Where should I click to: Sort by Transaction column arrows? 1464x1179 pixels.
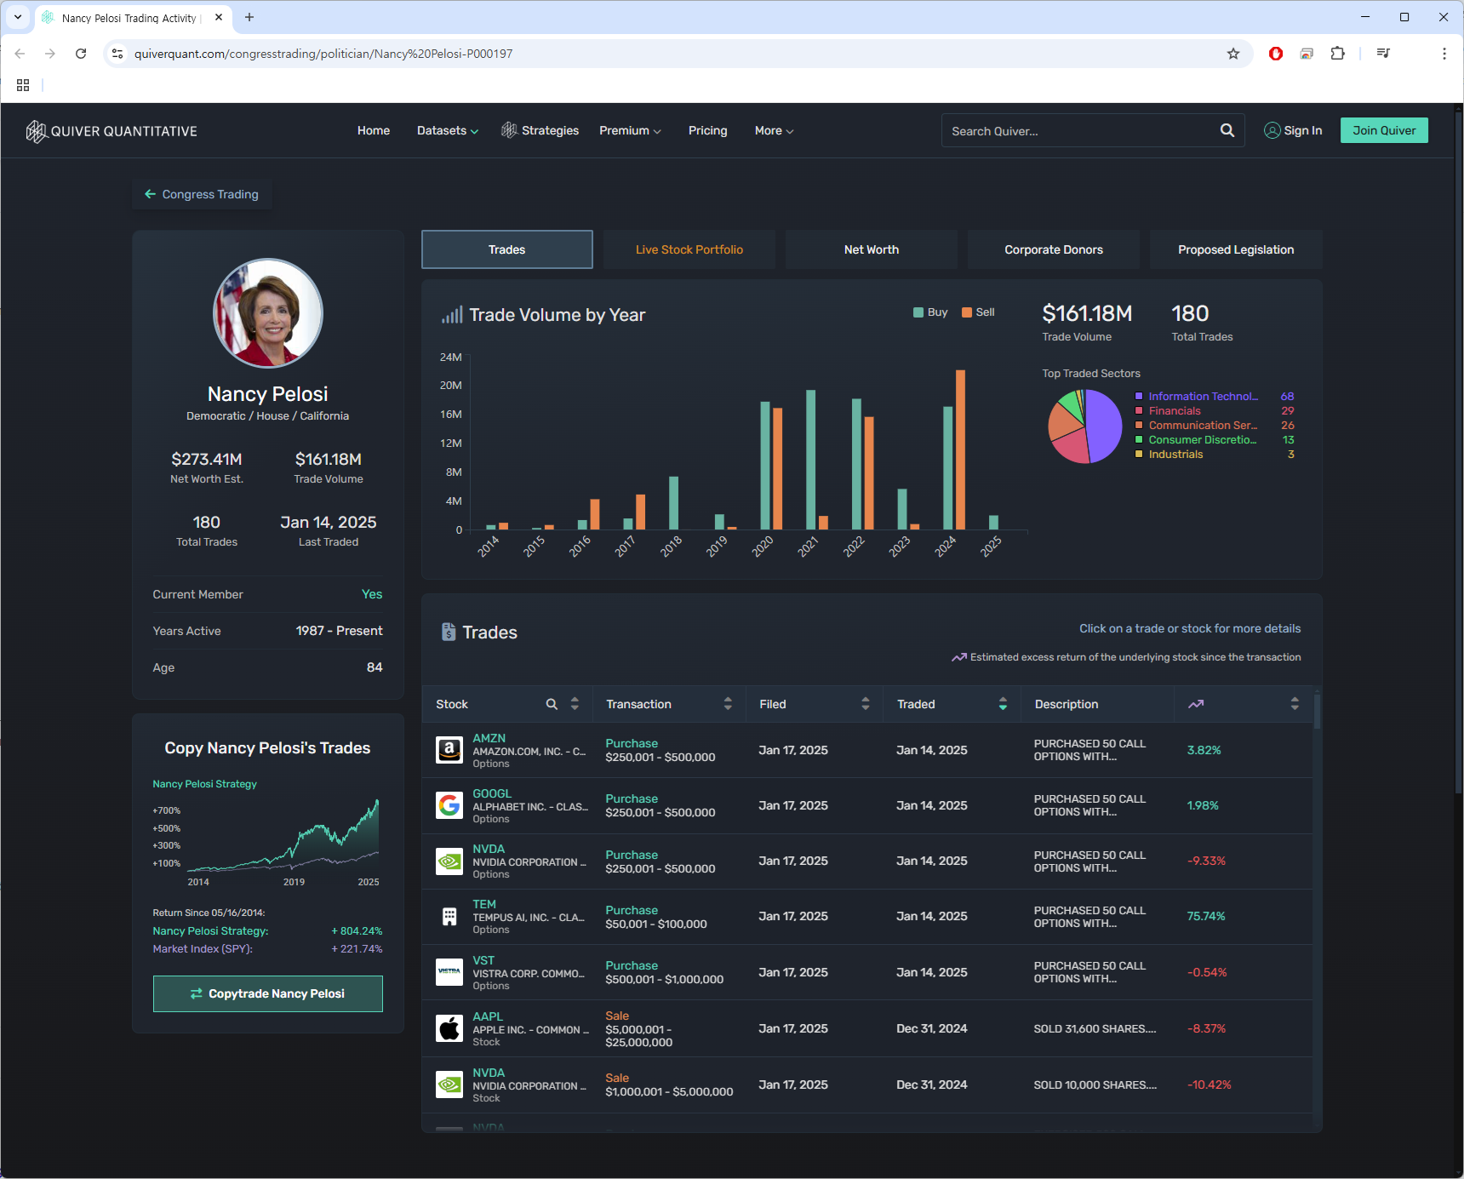coord(728,704)
